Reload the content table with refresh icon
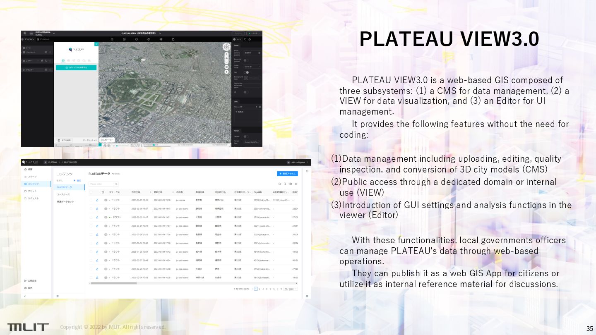The width and height of the screenshot is (596, 335). 280,184
